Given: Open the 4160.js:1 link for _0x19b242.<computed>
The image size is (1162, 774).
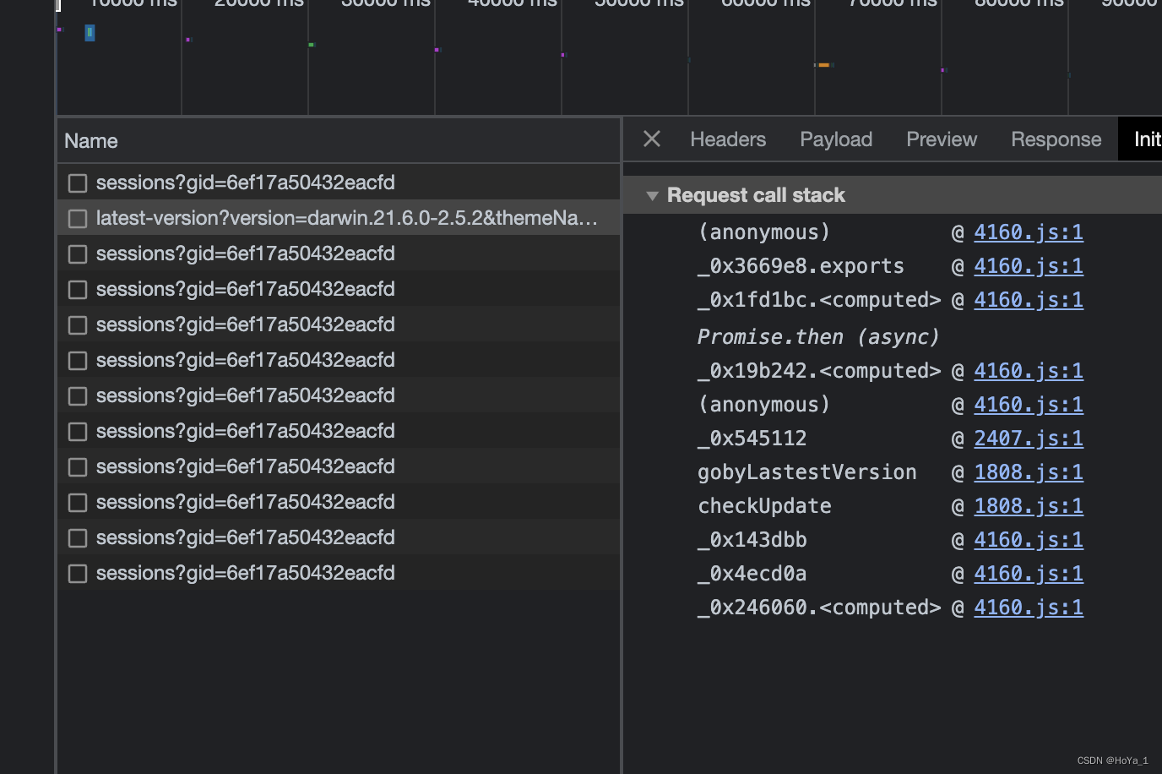Looking at the screenshot, I should 1029,371.
